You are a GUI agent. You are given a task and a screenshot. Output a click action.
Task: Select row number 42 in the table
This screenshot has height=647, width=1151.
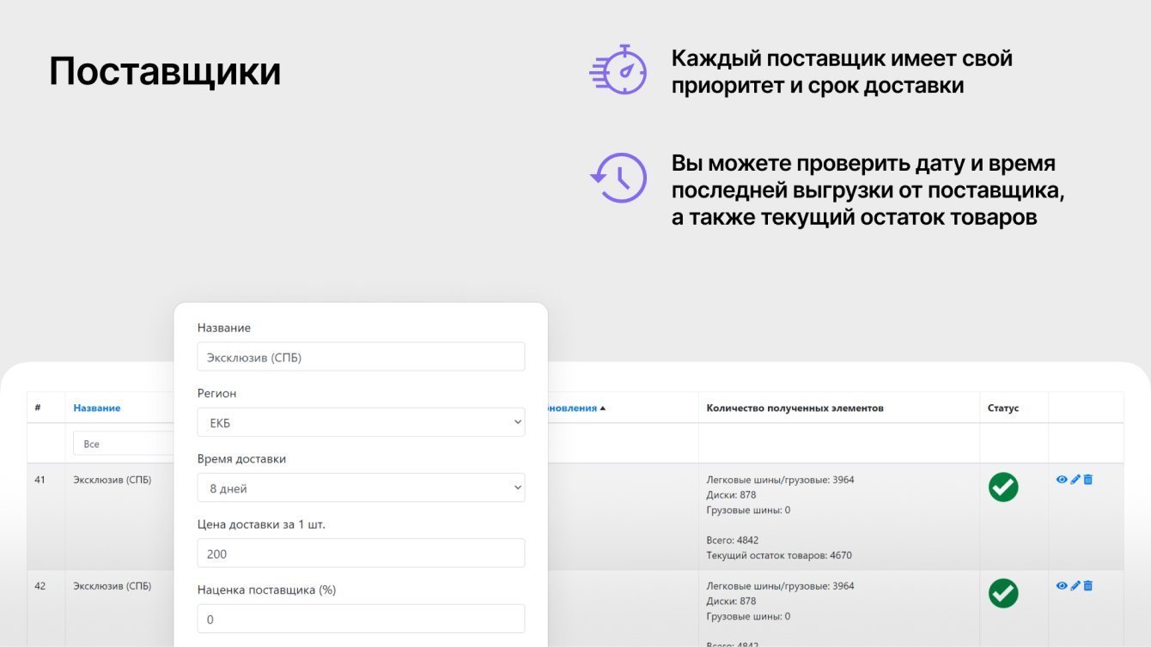point(40,586)
